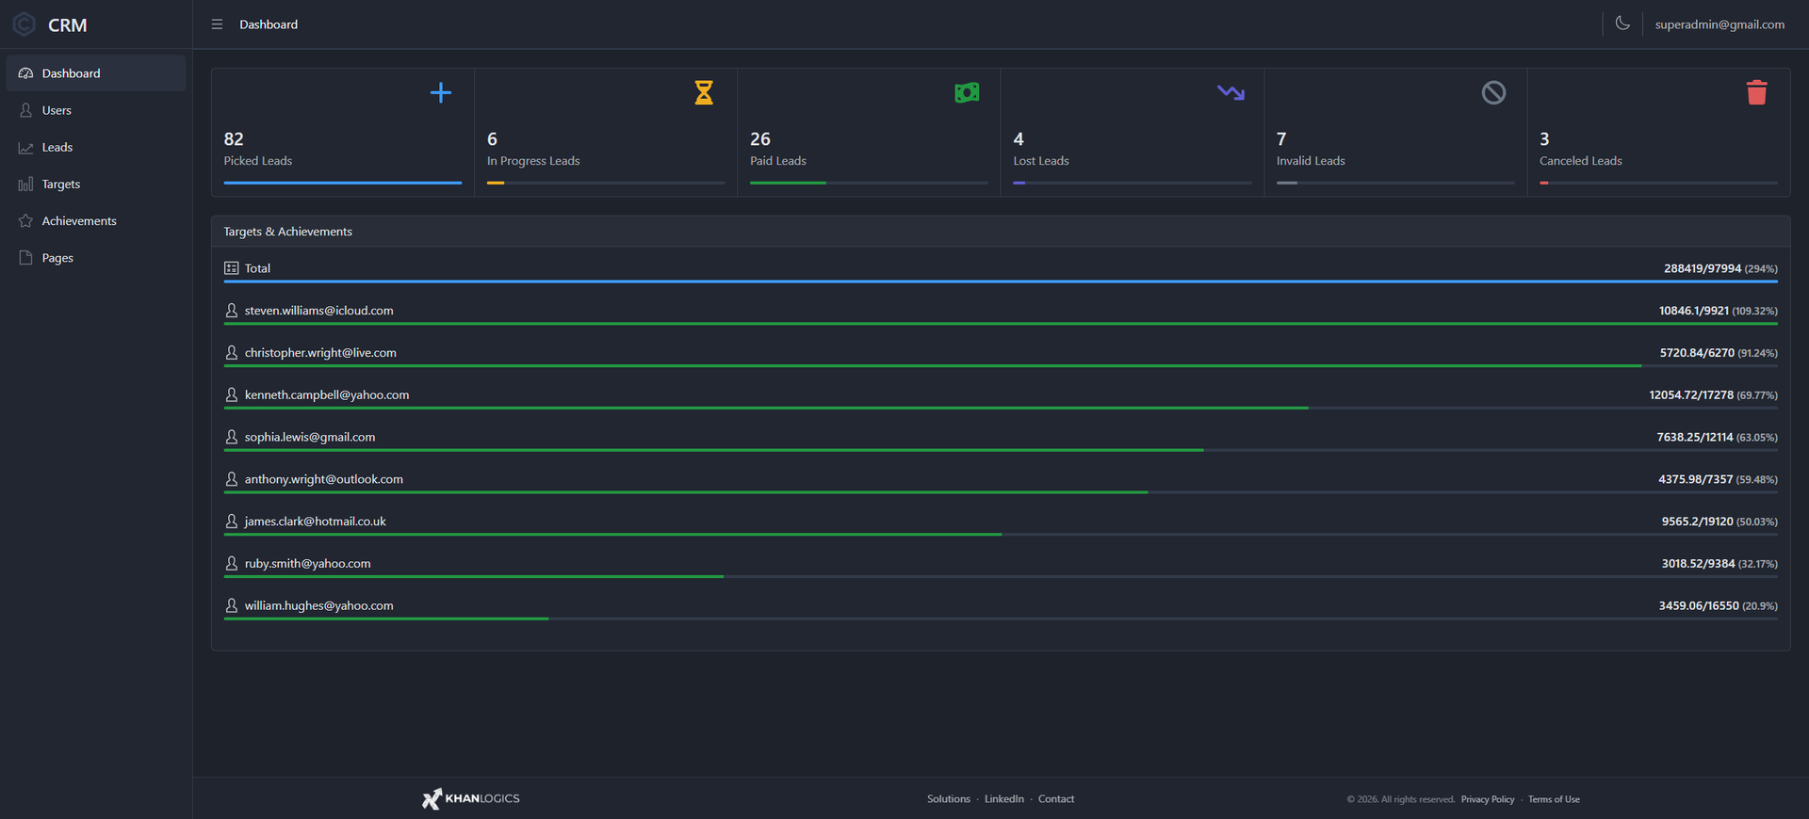The image size is (1809, 819).
Task: Open the Solutions footer link
Action: pos(949,799)
